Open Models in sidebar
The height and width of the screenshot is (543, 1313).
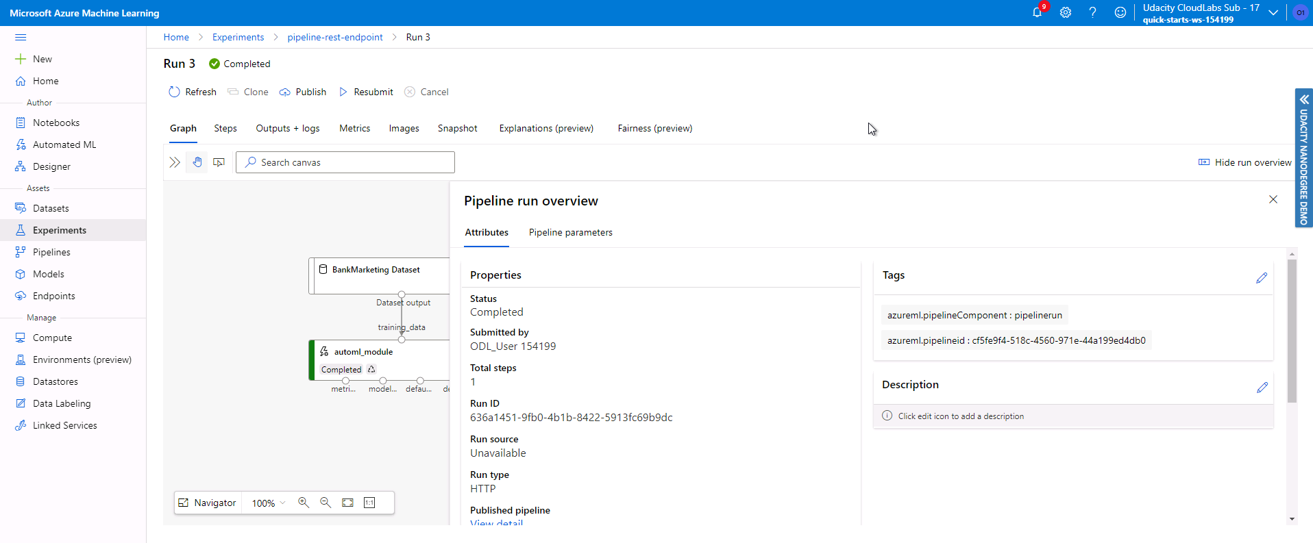[73, 274]
